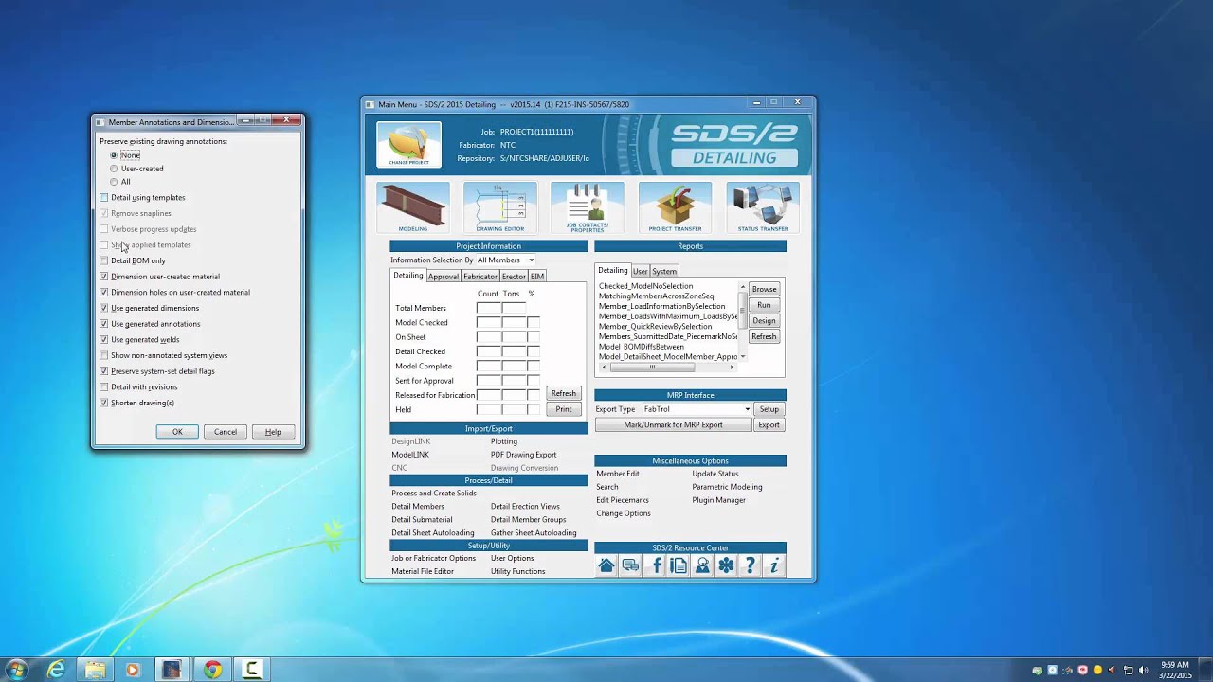Open the support agent headset icon

pyautogui.click(x=702, y=565)
